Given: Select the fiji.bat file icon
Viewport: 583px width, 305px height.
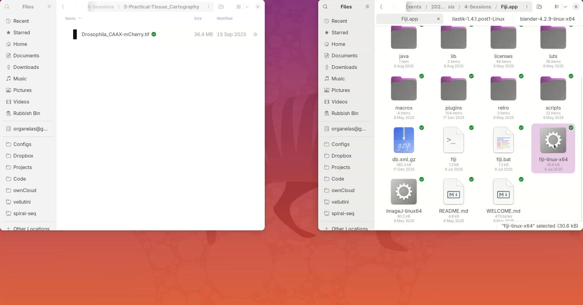Looking at the screenshot, I should pos(503,140).
